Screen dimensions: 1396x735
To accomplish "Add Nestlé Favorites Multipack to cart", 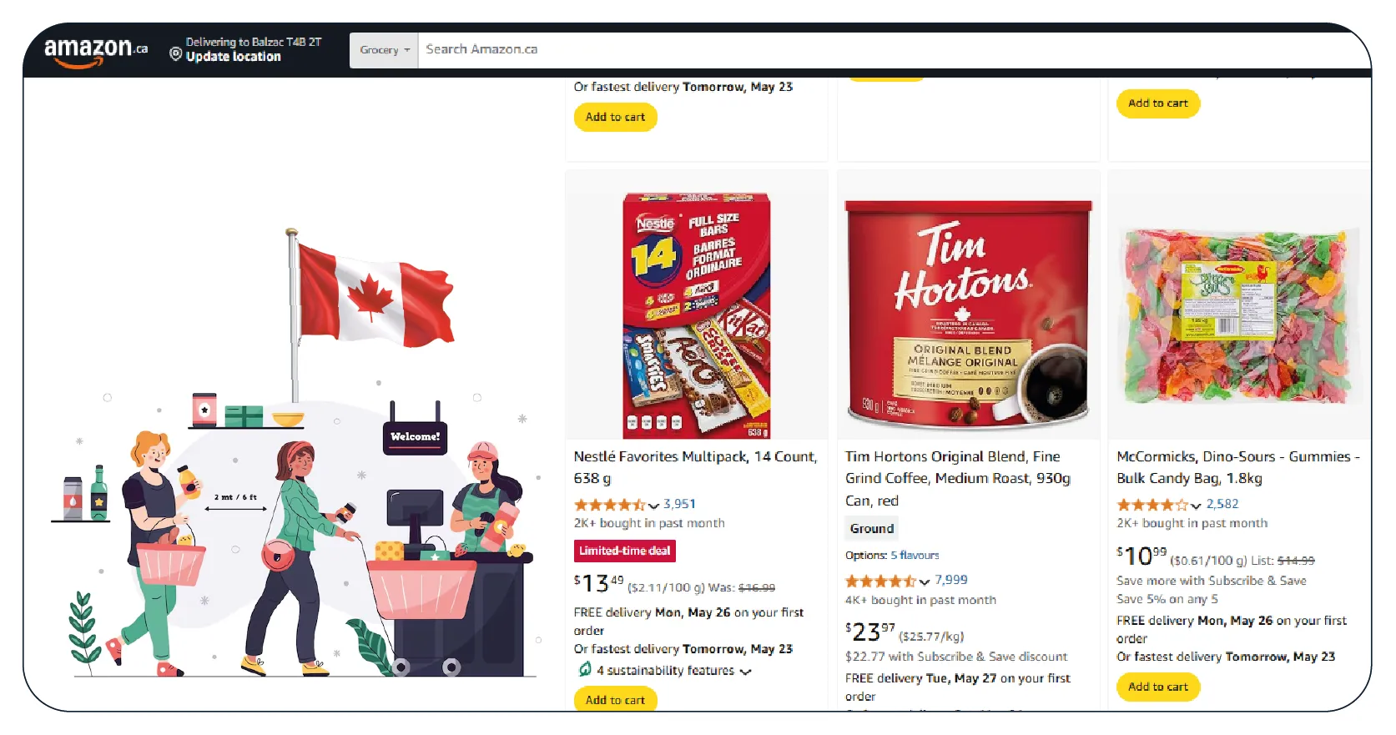I will click(x=615, y=699).
